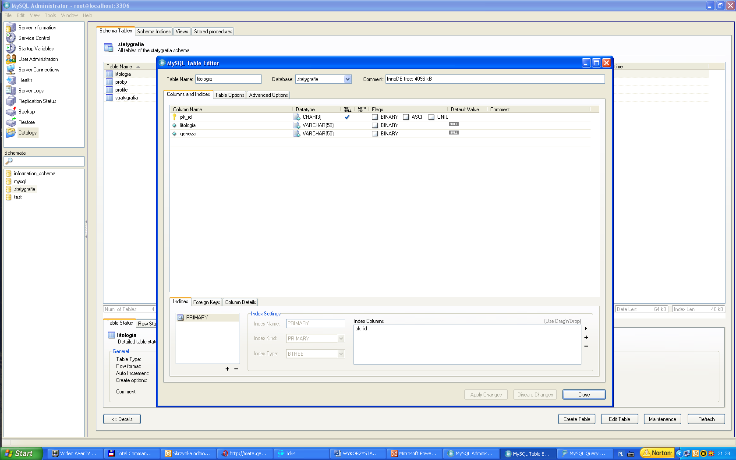
Task: Click the Table Name input field
Action: tap(228, 79)
